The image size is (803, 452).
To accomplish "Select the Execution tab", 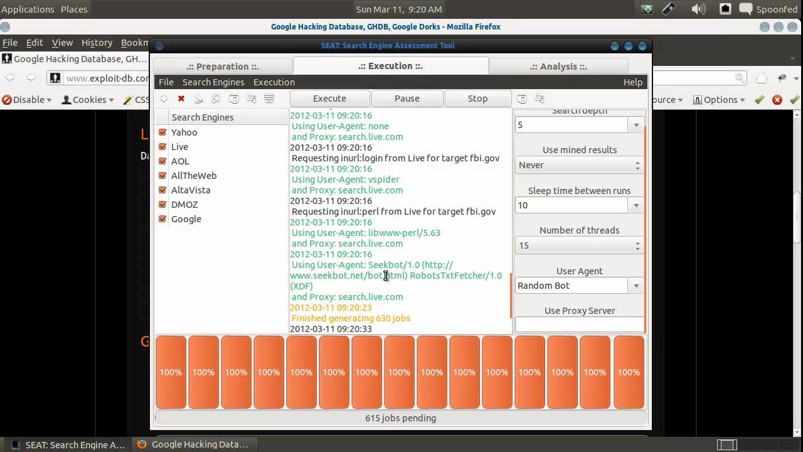I will [x=390, y=66].
